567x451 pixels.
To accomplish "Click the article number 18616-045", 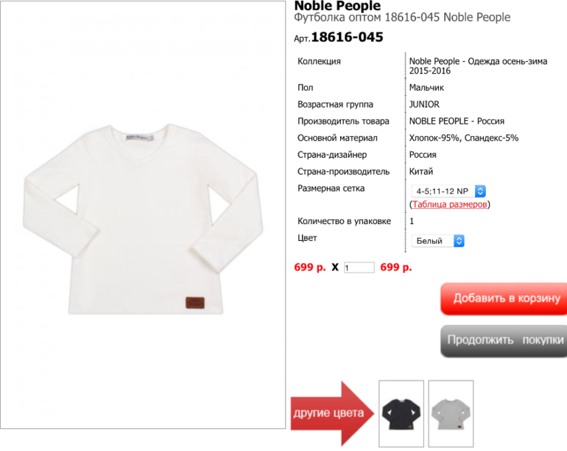I will tap(347, 37).
